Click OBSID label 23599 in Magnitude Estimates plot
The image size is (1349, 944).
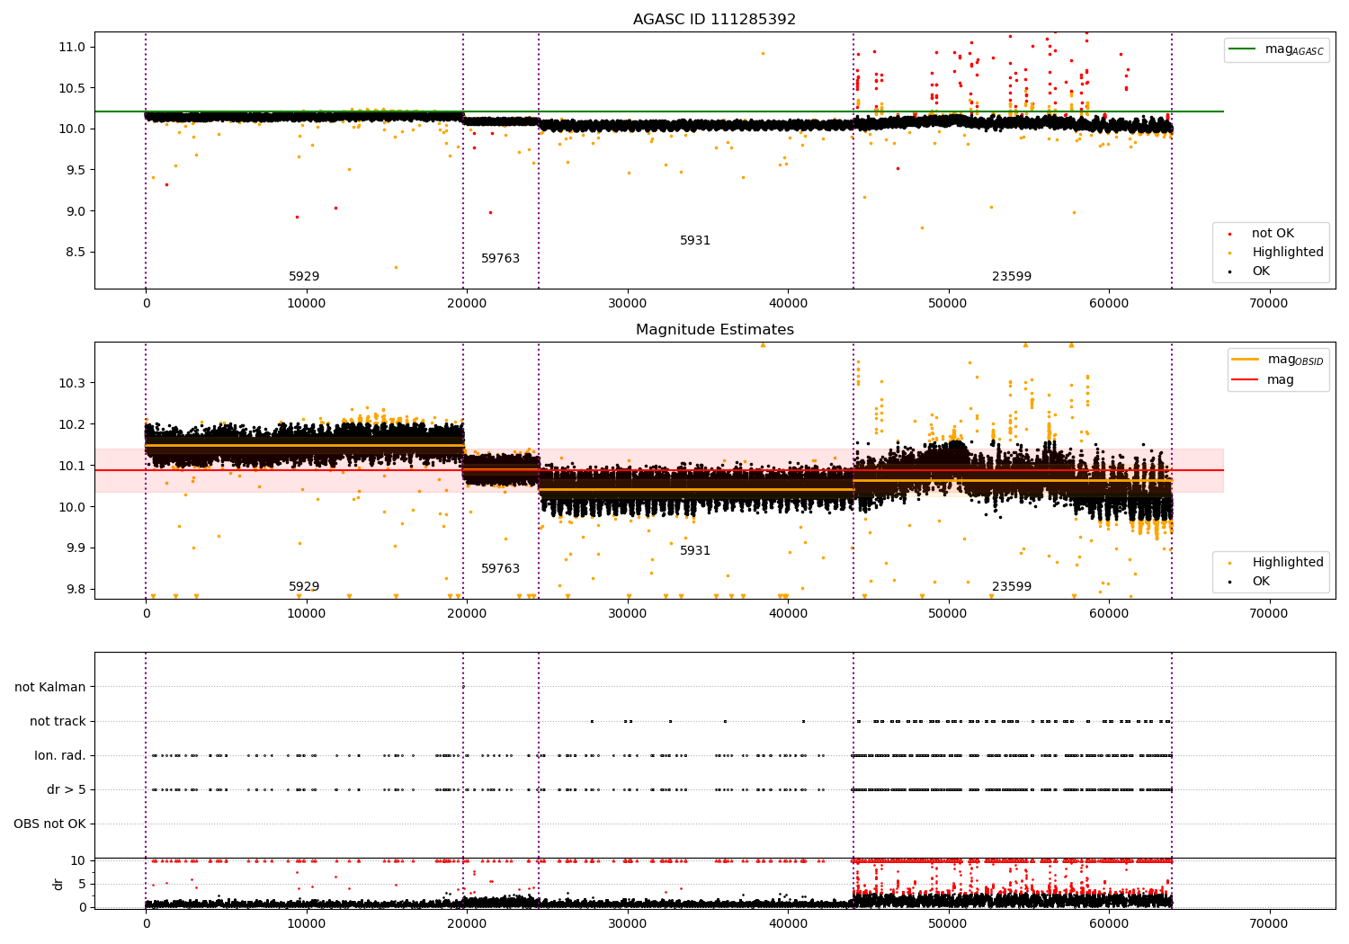coord(1012,586)
